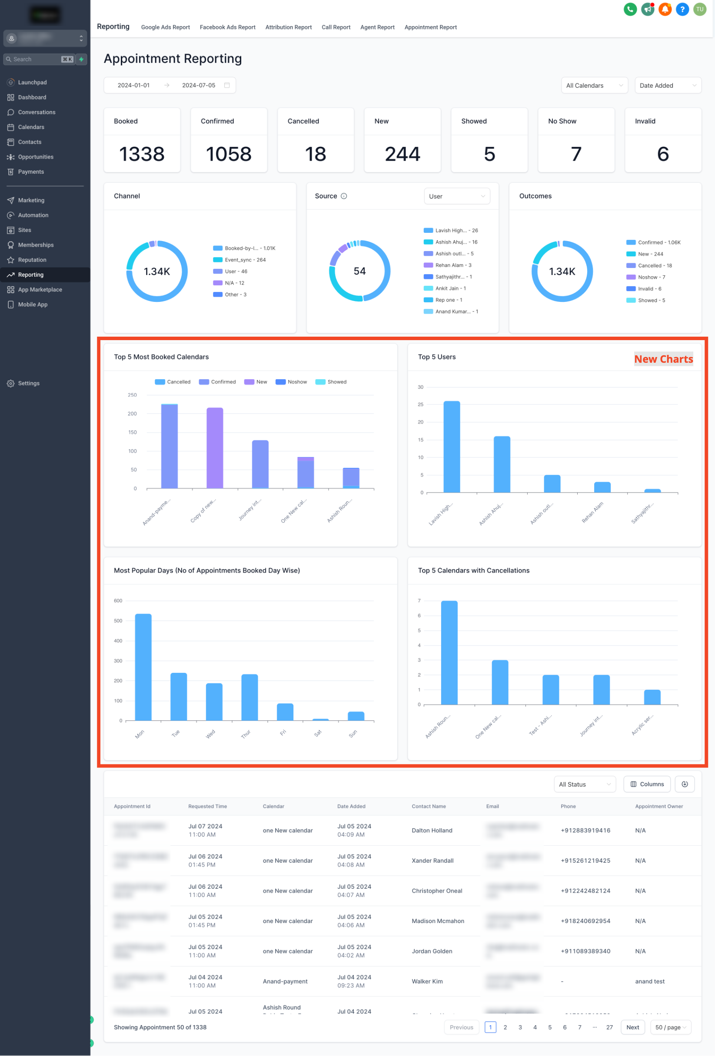Viewport: 715px width, 1056px height.
Task: Go to page 2 of appointments
Action: point(505,1027)
